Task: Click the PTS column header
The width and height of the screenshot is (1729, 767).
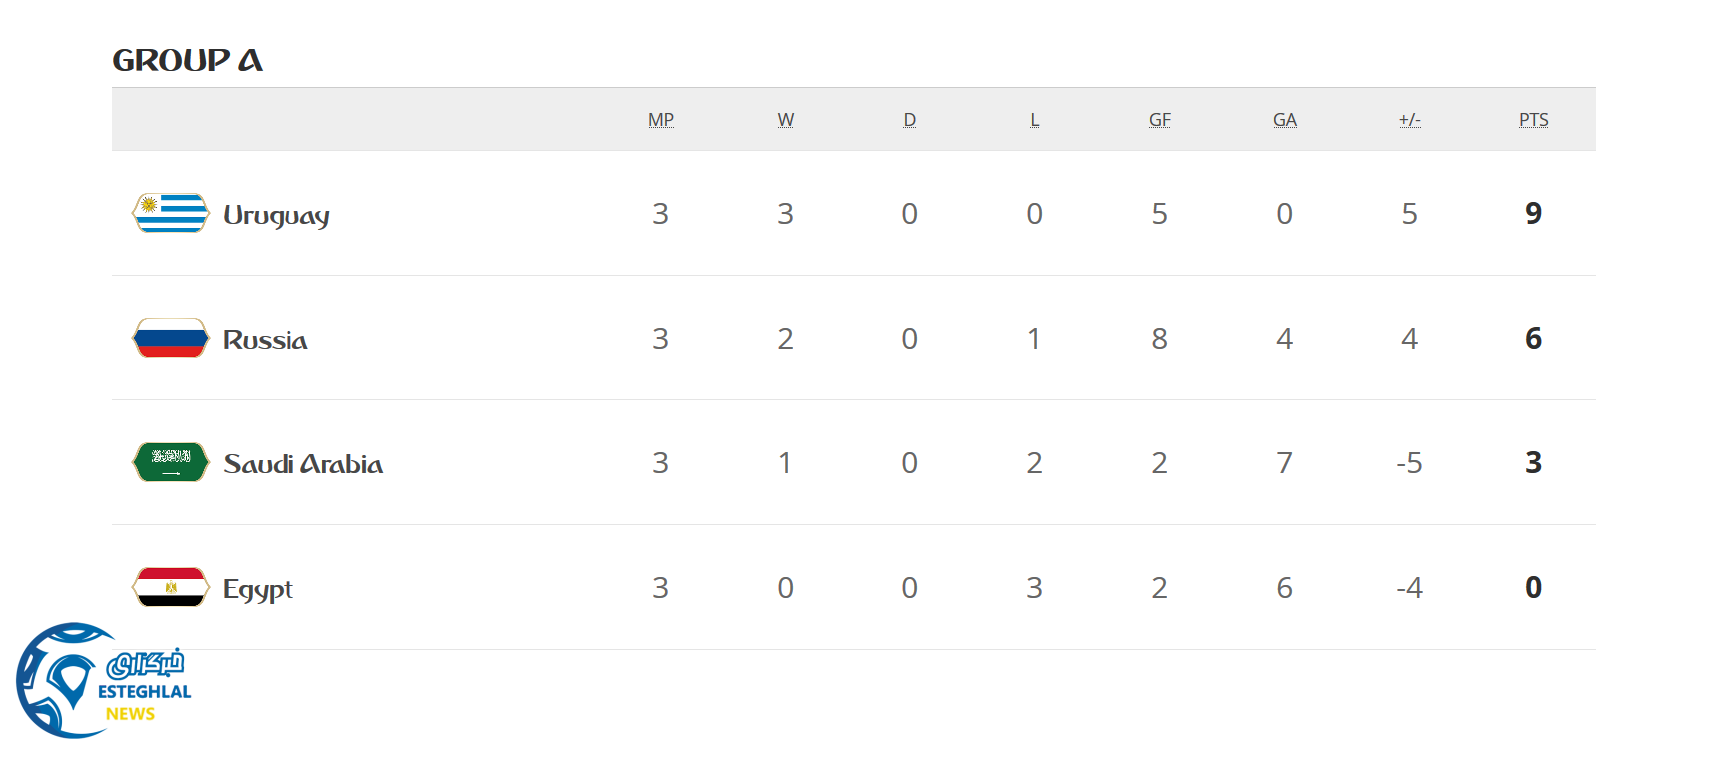Action: (1534, 120)
